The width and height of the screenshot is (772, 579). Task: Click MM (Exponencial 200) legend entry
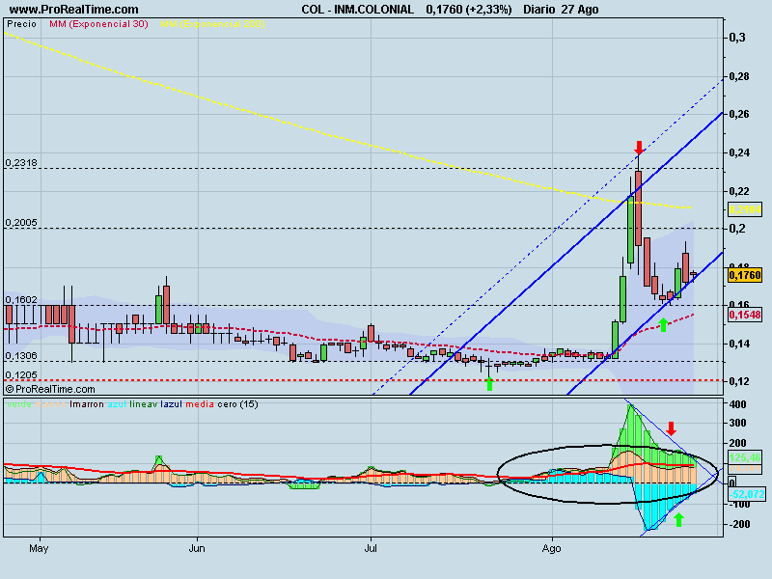click(212, 24)
